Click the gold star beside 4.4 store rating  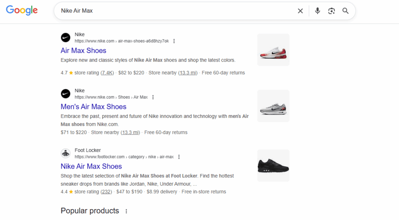pyautogui.click(x=71, y=192)
